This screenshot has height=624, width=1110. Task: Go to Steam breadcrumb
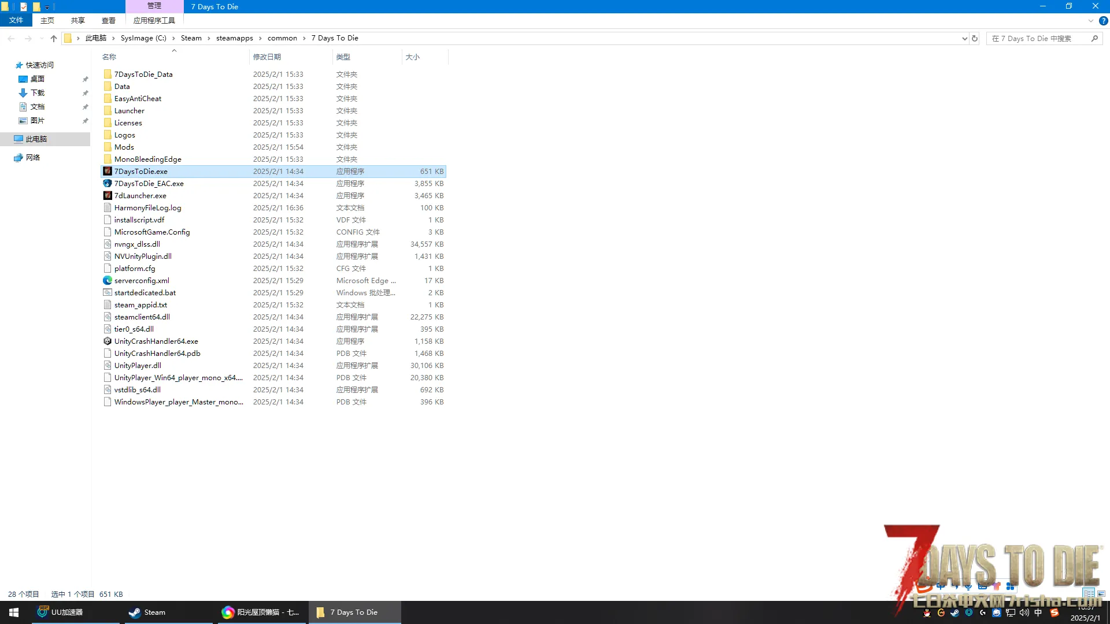(x=191, y=38)
